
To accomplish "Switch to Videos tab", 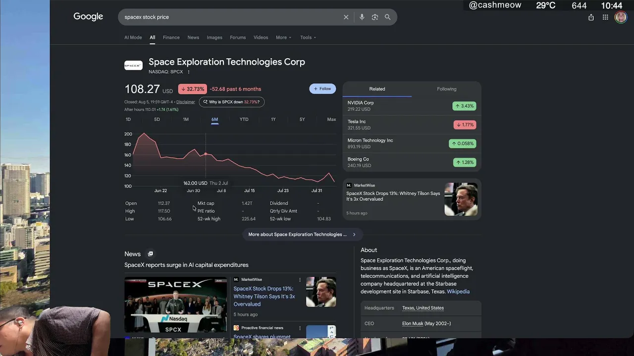I will click(261, 38).
